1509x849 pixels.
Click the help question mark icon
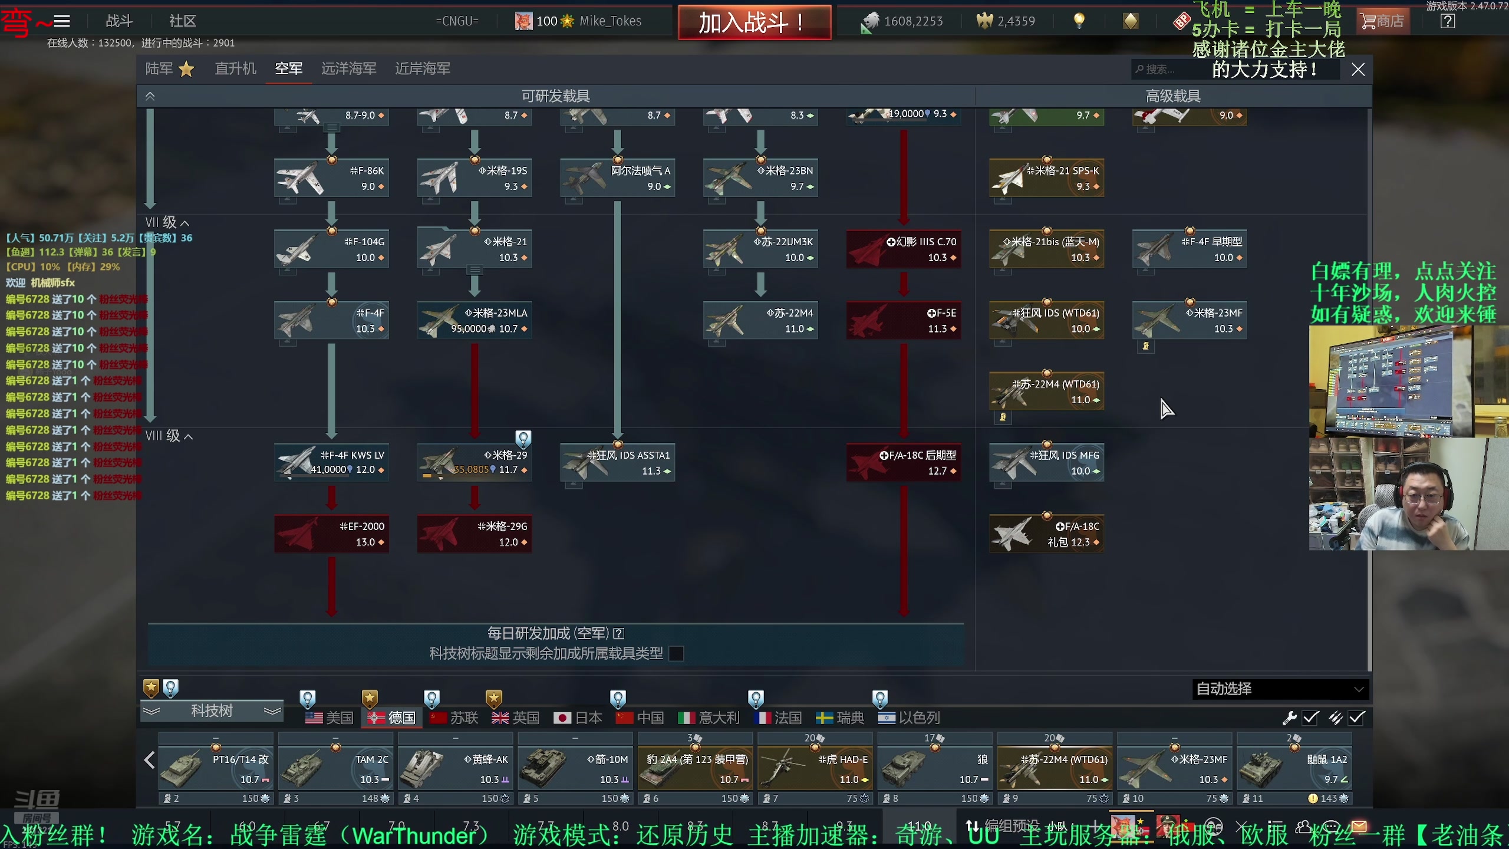(x=1447, y=21)
